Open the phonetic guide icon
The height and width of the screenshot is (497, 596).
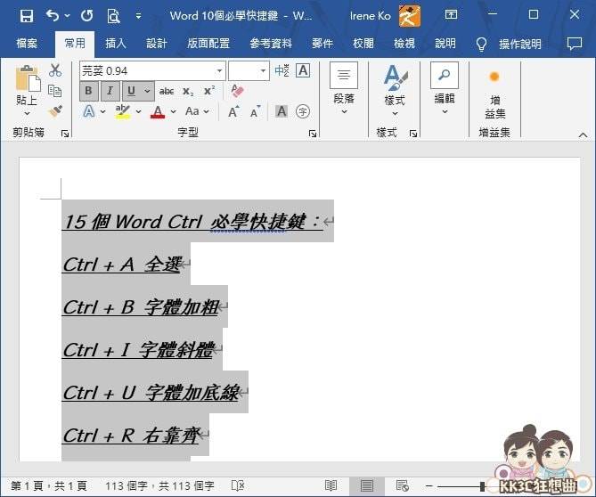coord(282,70)
